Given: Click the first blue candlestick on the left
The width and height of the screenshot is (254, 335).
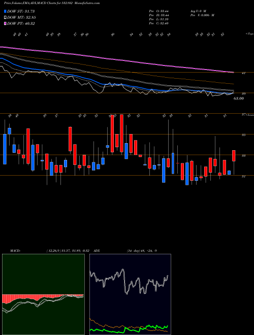Looking at the screenshot, I should point(5,149).
